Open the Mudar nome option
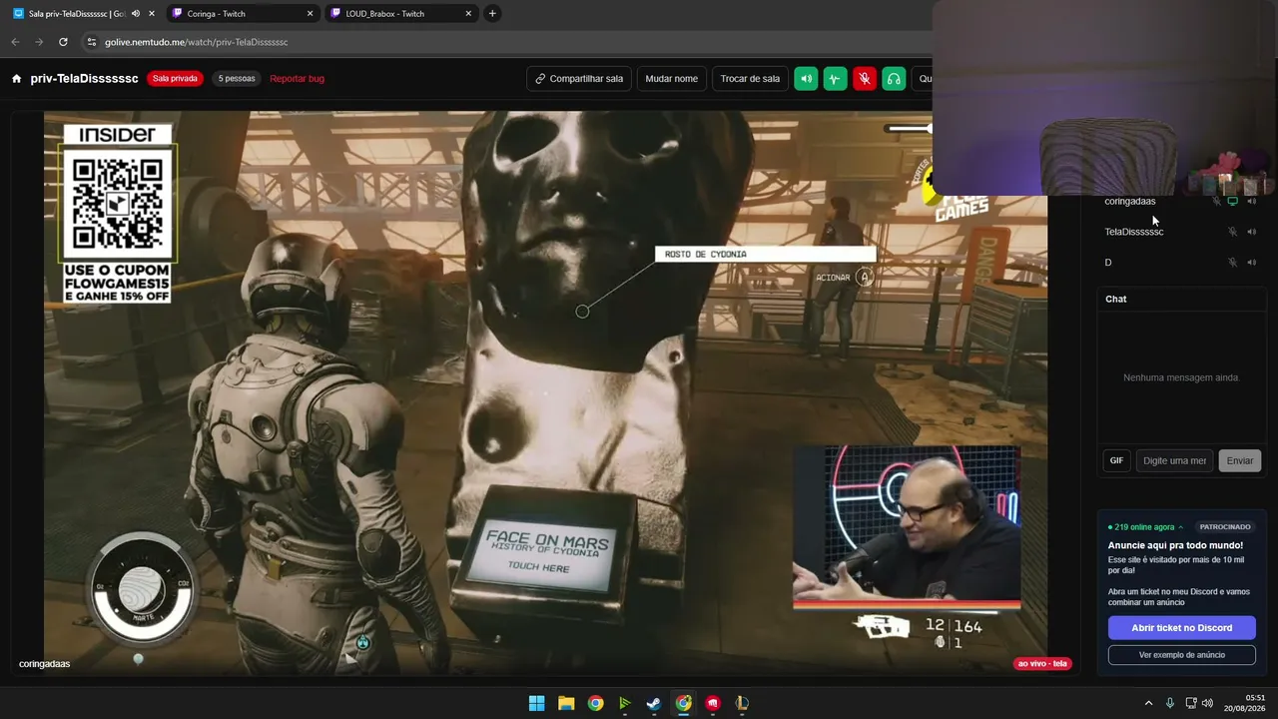Image resolution: width=1278 pixels, height=719 pixels. pyautogui.click(x=672, y=79)
